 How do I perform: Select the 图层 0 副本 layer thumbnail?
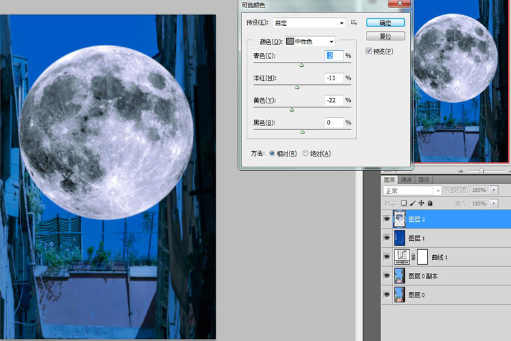[x=399, y=276]
